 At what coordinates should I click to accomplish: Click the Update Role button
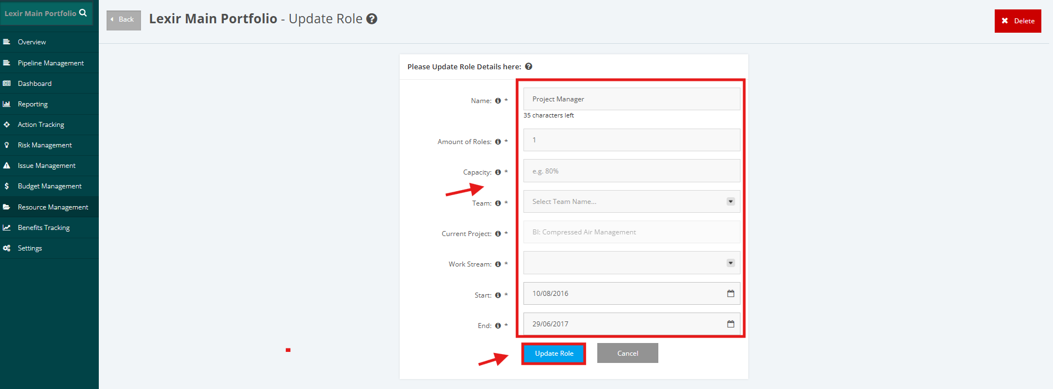[554, 354]
